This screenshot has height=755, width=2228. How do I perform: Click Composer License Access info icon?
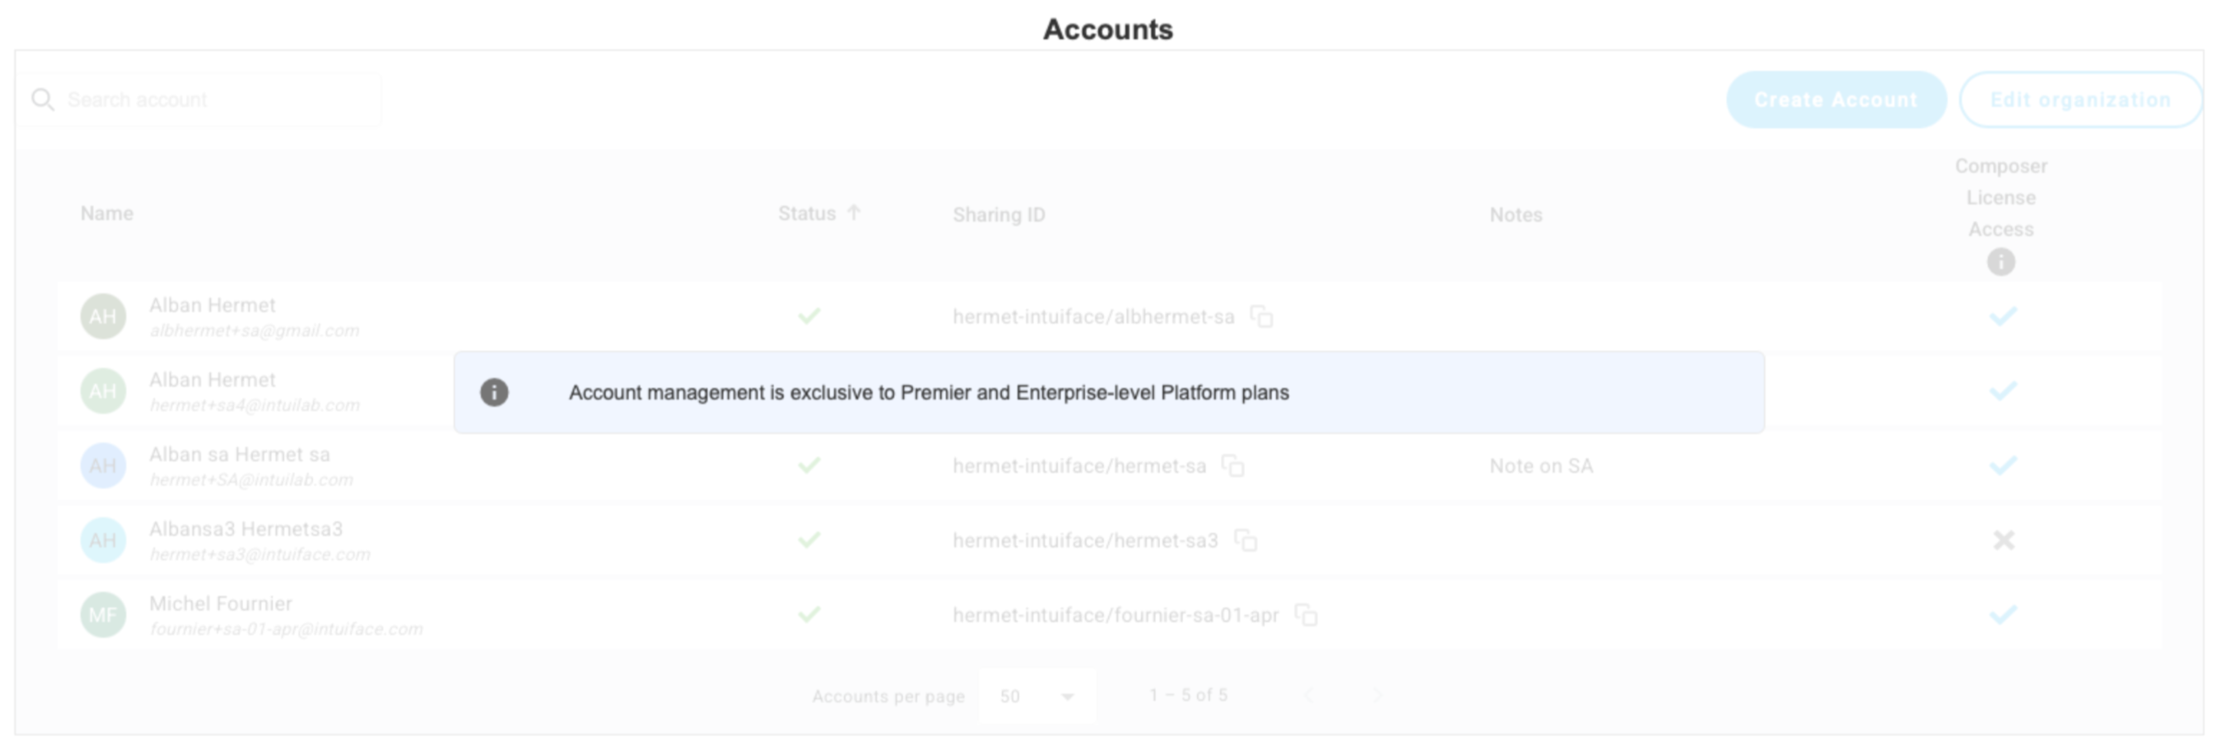click(2001, 261)
